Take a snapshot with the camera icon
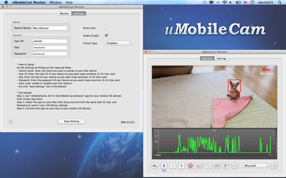 pyautogui.click(x=217, y=166)
